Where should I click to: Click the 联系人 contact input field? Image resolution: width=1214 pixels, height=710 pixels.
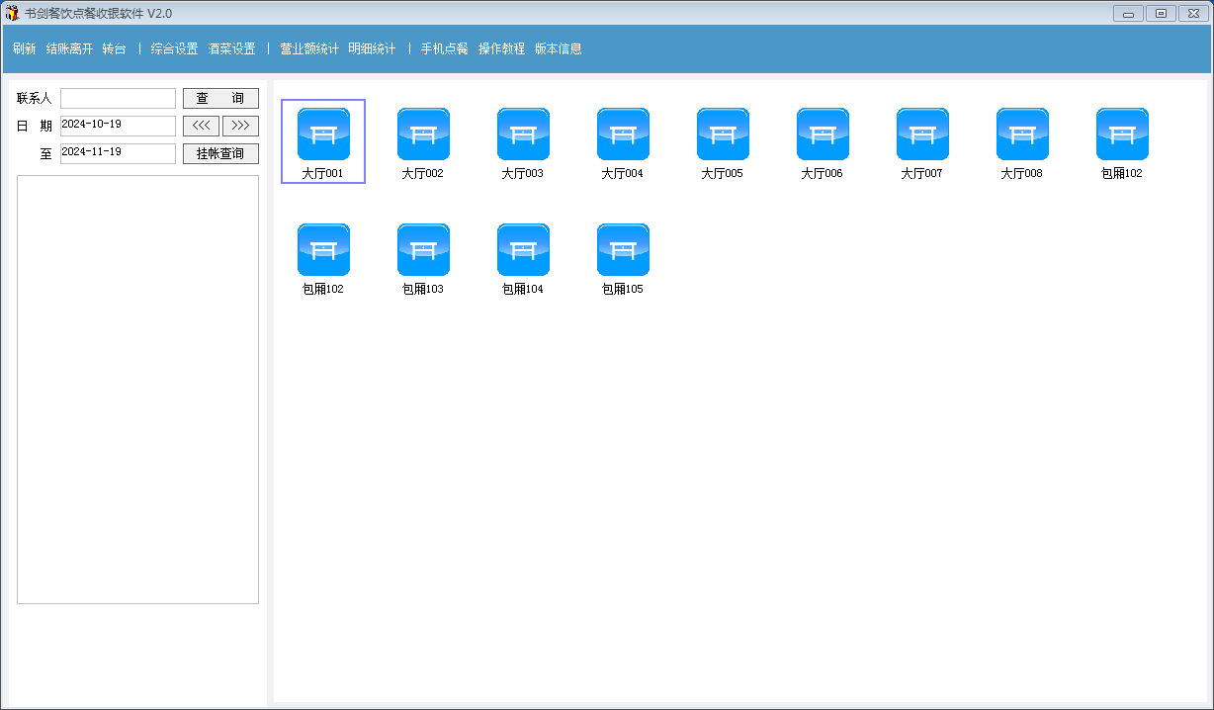coord(118,98)
